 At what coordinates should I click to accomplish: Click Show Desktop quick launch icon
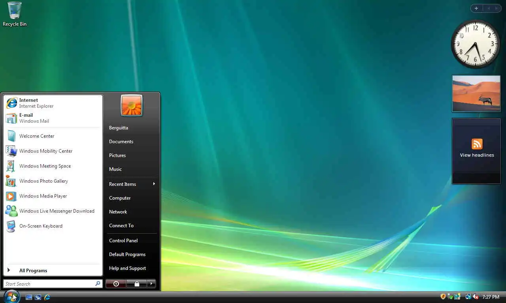coord(29,297)
